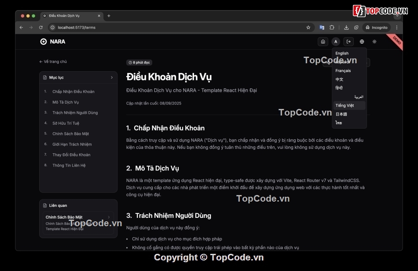Select Thai ไทย language option
Image resolution: width=418 pixels, height=271 pixels.
pos(348,123)
